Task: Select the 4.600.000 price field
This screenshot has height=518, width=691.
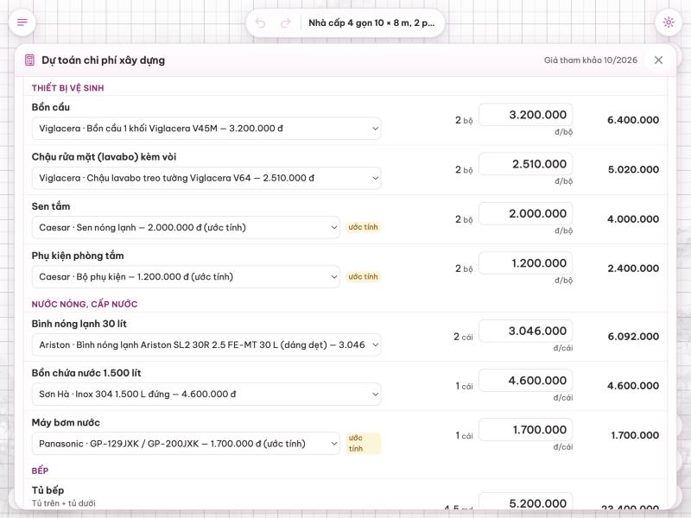Action: click(526, 380)
